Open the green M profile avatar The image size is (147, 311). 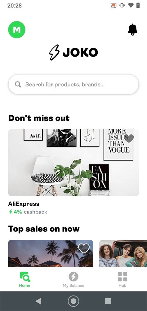click(17, 30)
